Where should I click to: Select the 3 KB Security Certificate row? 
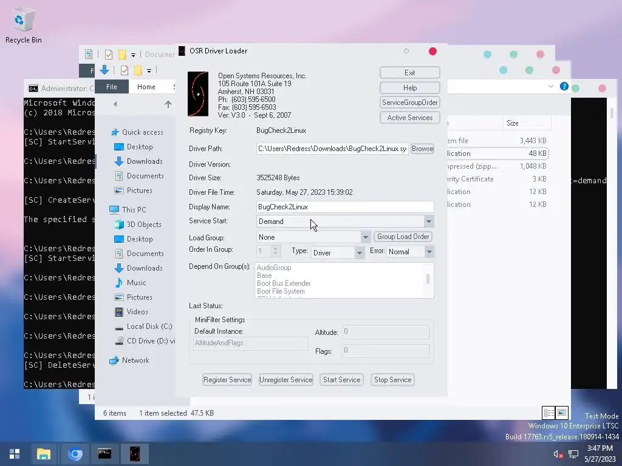click(498, 179)
